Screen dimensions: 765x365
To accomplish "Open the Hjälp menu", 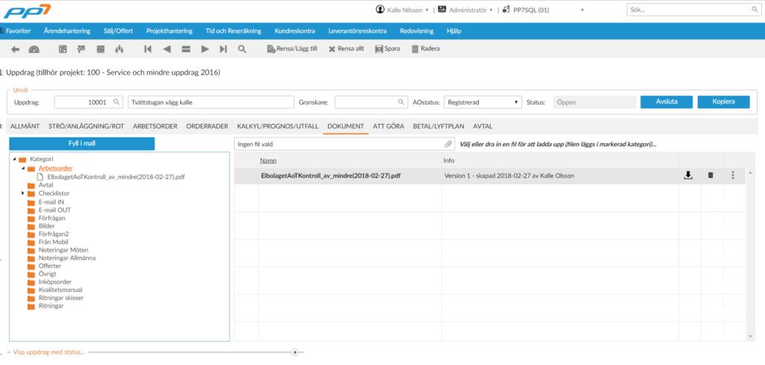I will (x=453, y=31).
